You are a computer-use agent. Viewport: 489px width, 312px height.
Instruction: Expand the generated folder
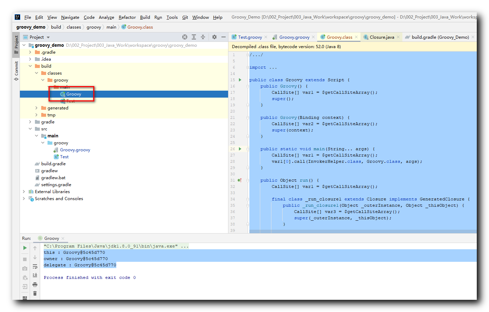pyautogui.click(x=37, y=108)
